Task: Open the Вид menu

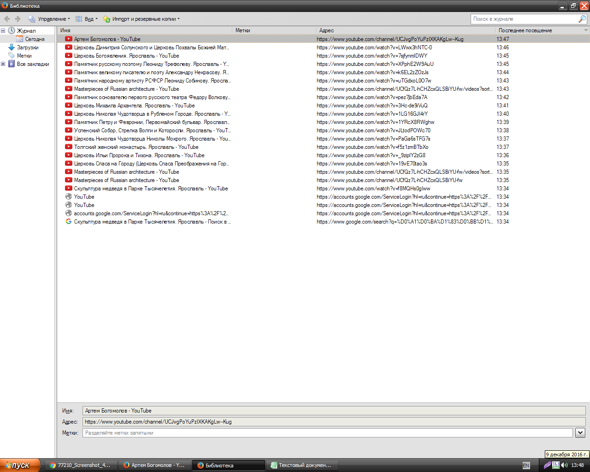Action: [86, 19]
